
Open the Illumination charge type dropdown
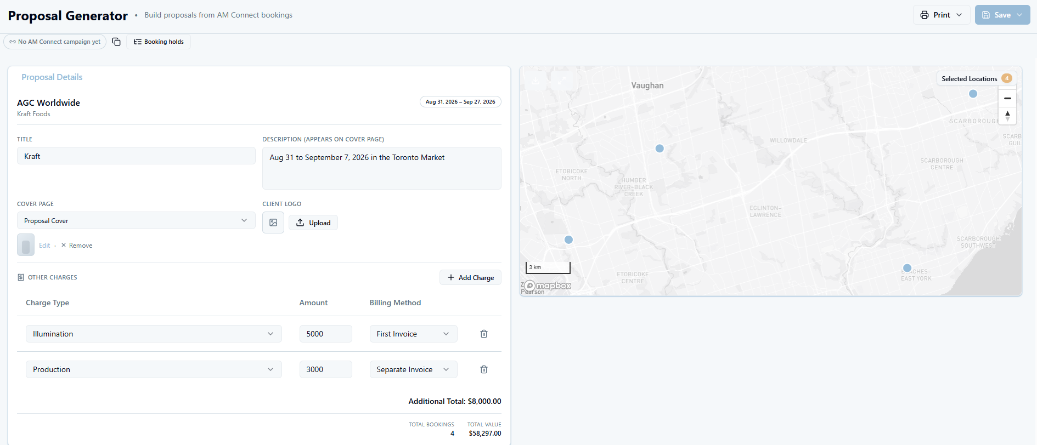[154, 334]
